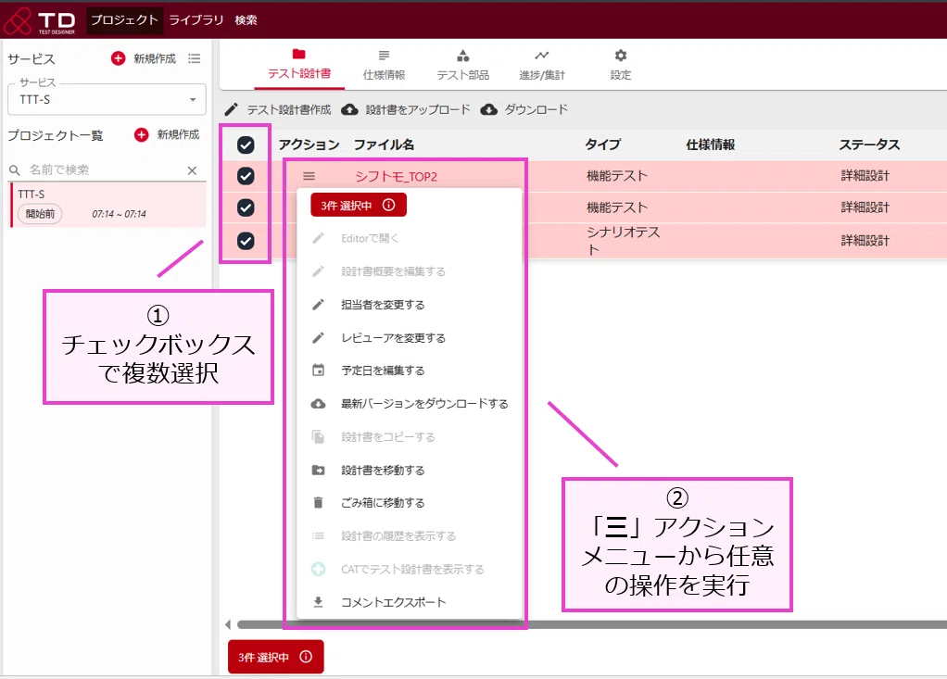This screenshot has height=679, width=947.
Task: Click the cloud download icon in toolbar
Action: coord(489,110)
